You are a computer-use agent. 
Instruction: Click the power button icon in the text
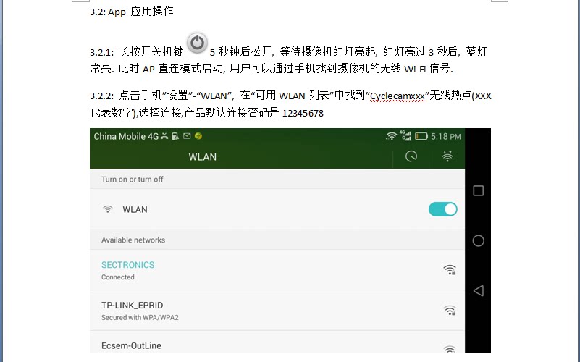197,43
